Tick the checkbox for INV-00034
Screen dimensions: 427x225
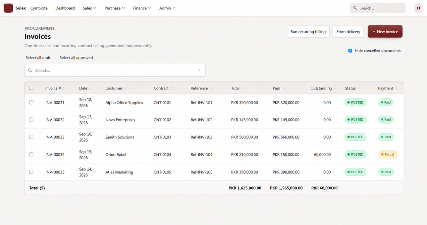[x=31, y=154]
